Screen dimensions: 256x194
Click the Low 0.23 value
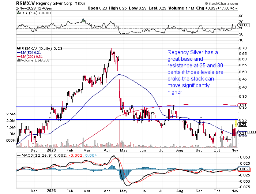click(138, 8)
